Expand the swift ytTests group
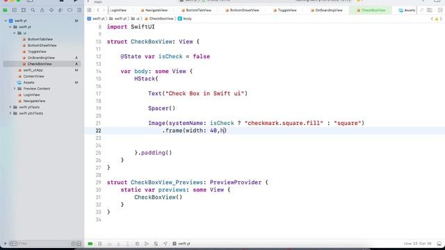This screenshot has width=445, height=250. (10, 107)
